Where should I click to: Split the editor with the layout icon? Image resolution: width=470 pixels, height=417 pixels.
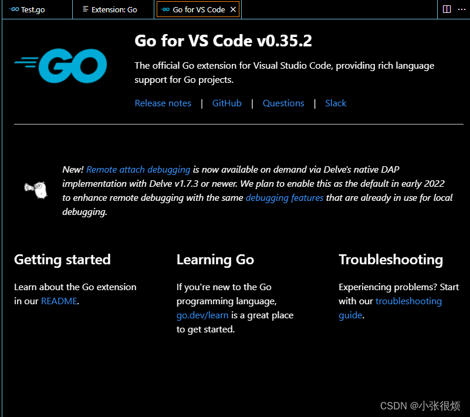click(x=447, y=9)
